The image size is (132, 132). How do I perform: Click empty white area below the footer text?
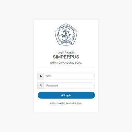coord(66,109)
